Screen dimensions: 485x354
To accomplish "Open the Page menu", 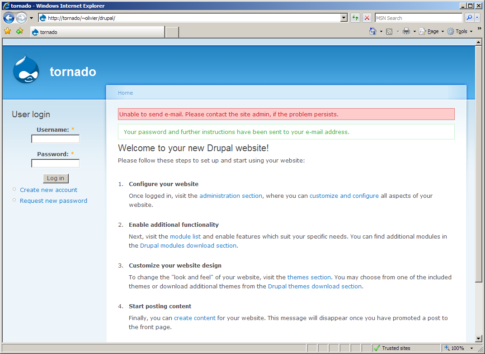I will click(x=431, y=31).
